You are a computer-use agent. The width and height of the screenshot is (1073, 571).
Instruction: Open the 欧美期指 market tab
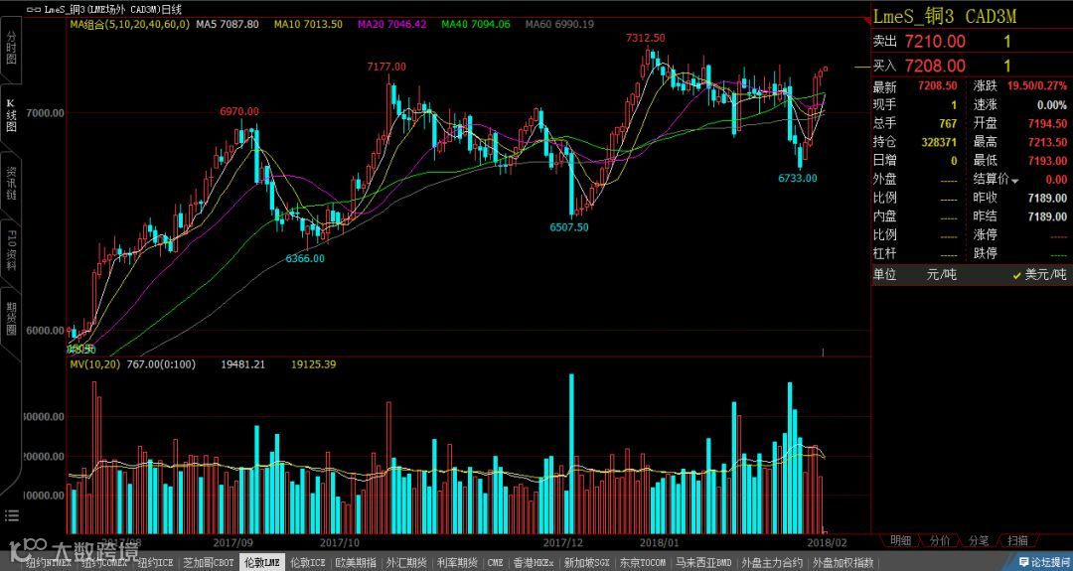(355, 563)
